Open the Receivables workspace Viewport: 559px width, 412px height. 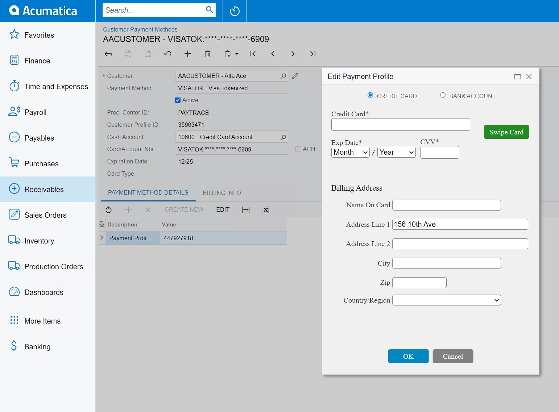pos(47,189)
